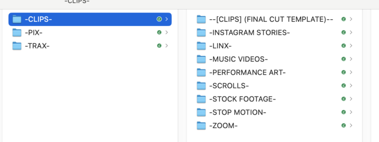The width and height of the screenshot is (379, 142).
Task: Select the --[CLIPS] (FINAL CUT TEMPLATE)-- folder
Action: tap(271, 19)
